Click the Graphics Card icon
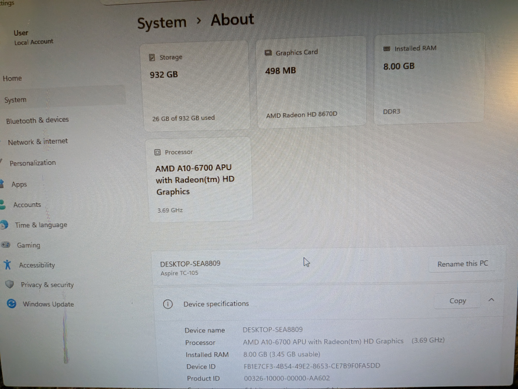518x389 pixels. 268,53
